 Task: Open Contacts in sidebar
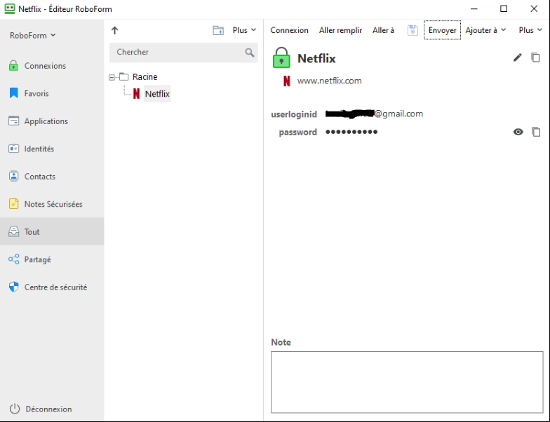point(52,177)
